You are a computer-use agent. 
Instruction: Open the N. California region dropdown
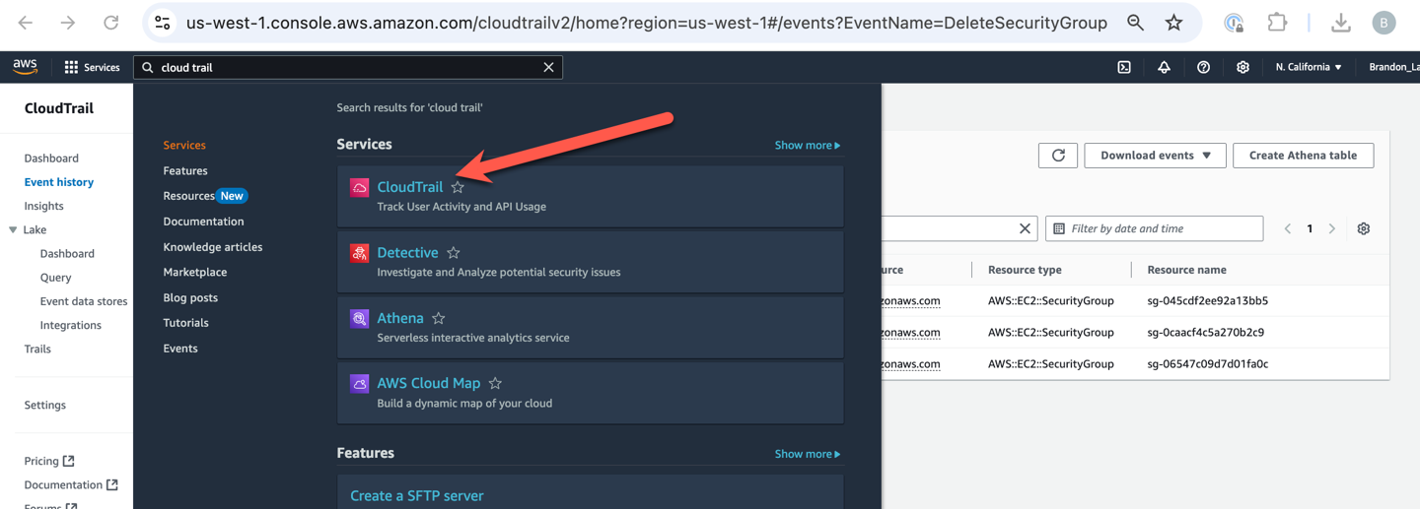[1309, 67]
